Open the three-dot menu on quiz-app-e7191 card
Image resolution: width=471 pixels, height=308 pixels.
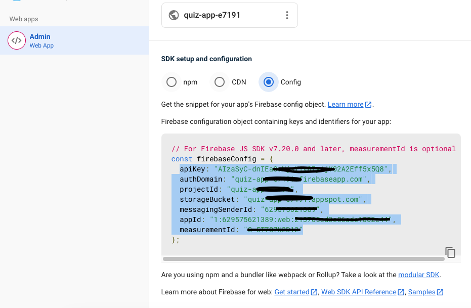(287, 15)
